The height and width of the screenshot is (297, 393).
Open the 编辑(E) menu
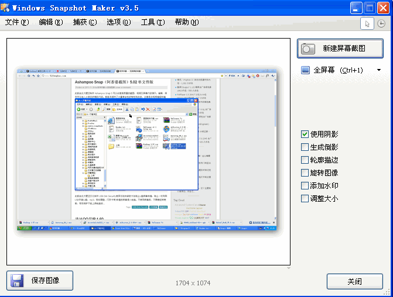[51, 22]
